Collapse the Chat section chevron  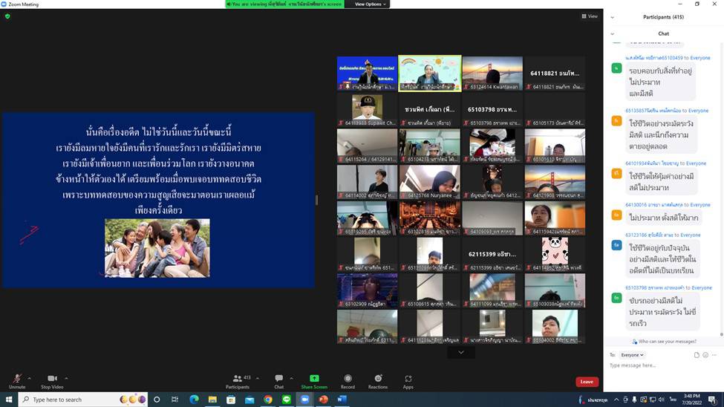(x=613, y=33)
